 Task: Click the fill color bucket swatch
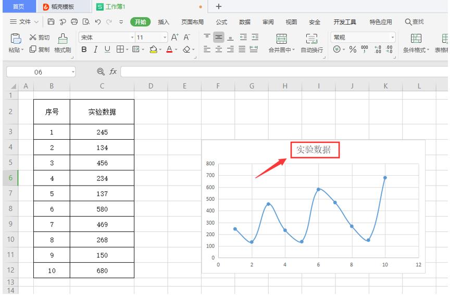[153, 50]
